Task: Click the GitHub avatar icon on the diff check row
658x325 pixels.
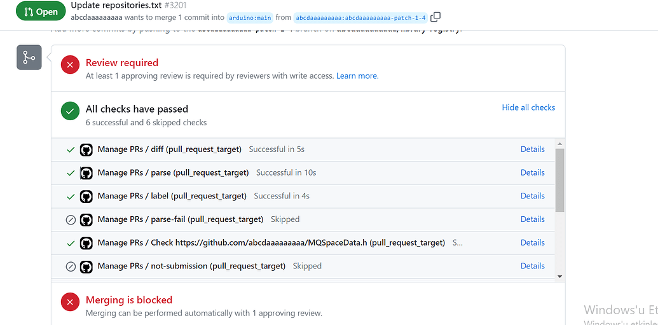Action: [x=86, y=149]
